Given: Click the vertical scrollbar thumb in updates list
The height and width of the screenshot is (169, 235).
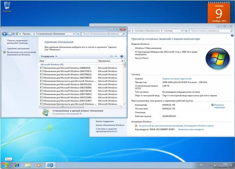Looking at the screenshot, I should click(x=124, y=65).
